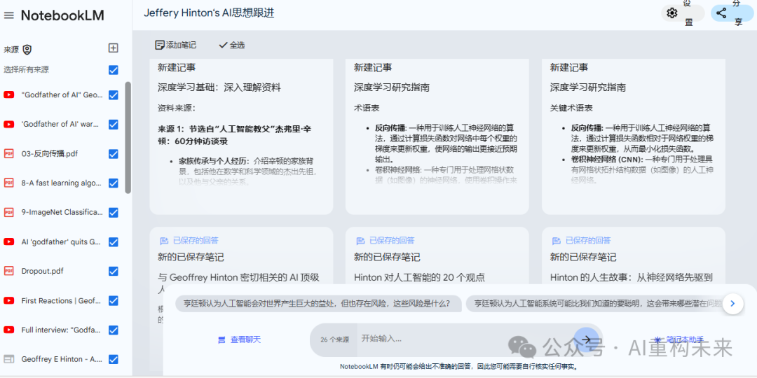Open the 深度学习研究指南 note with 术语表
Screen dimensions: 757x378
(x=437, y=136)
